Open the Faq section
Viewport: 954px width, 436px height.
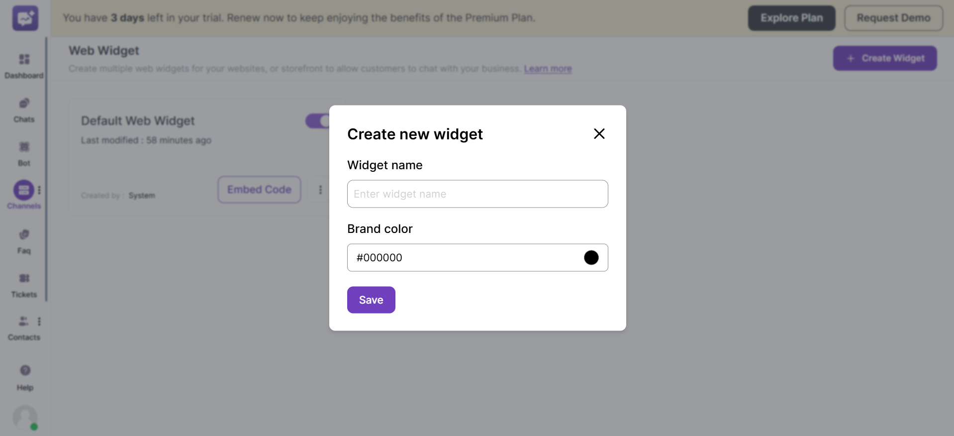pyautogui.click(x=24, y=240)
